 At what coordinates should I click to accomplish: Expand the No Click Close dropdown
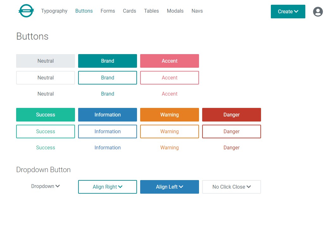232,187
